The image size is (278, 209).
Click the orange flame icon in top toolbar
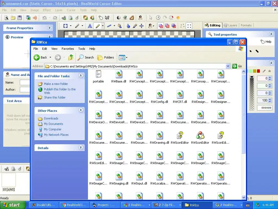click(x=178, y=18)
